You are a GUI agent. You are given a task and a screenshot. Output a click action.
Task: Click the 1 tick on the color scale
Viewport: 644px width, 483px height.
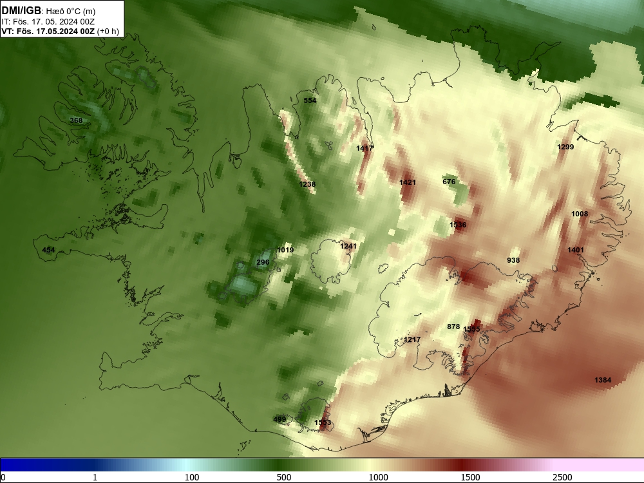[95, 477]
